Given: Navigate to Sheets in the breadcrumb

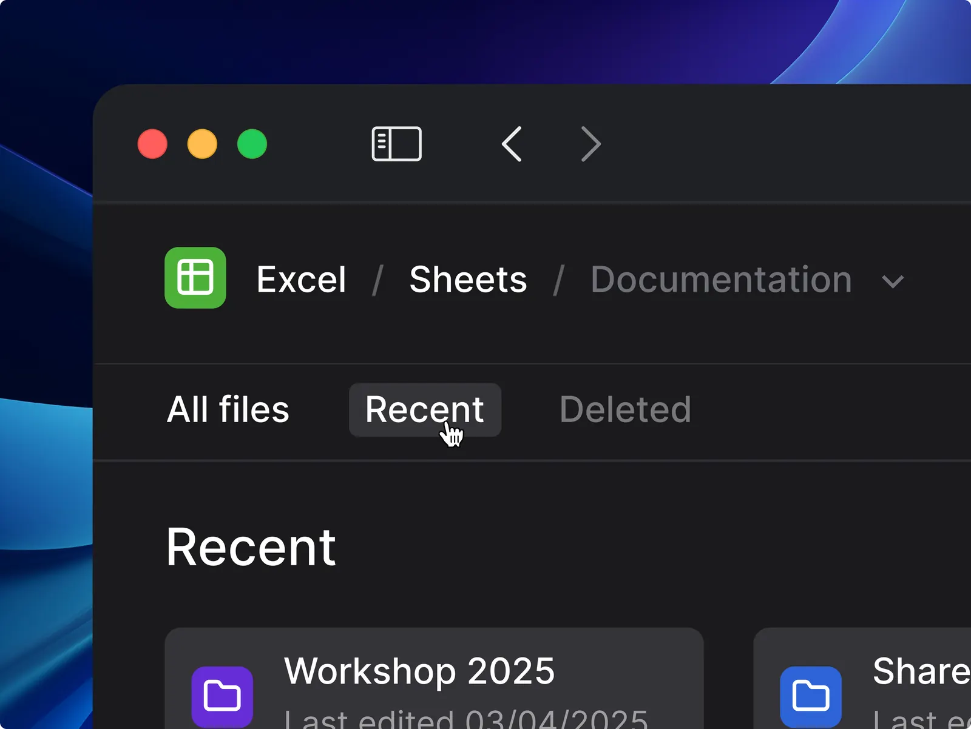Looking at the screenshot, I should click(468, 280).
